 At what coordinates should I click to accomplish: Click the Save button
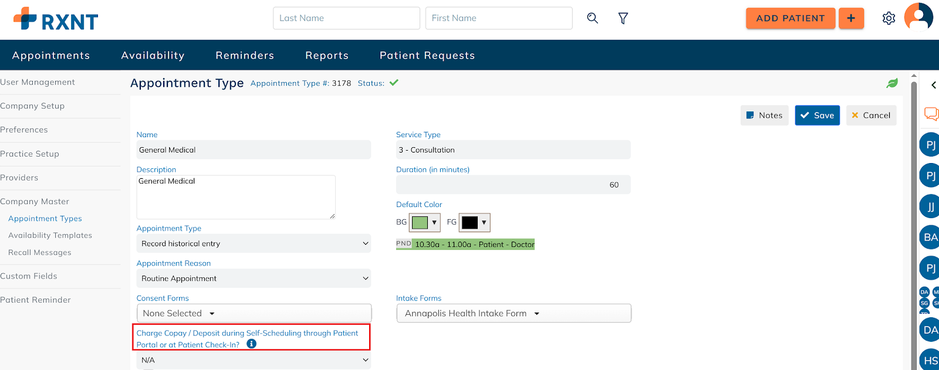click(x=817, y=116)
